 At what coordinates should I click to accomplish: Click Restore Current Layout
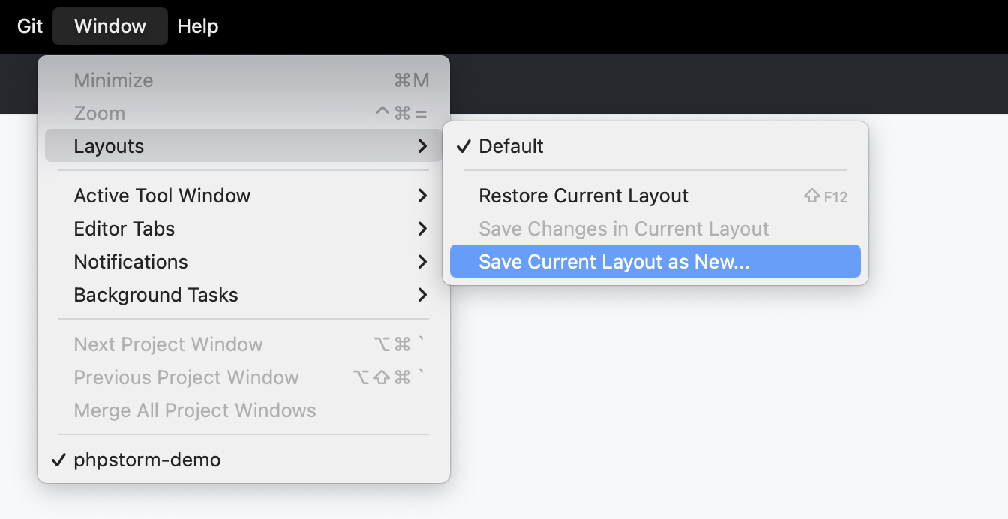click(x=583, y=195)
